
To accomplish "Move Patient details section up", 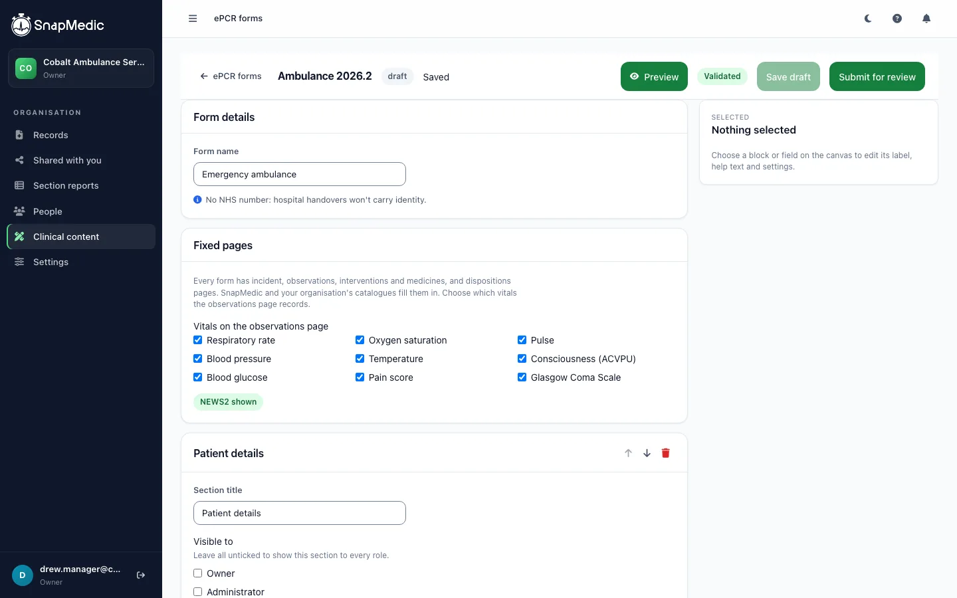I will (x=628, y=453).
